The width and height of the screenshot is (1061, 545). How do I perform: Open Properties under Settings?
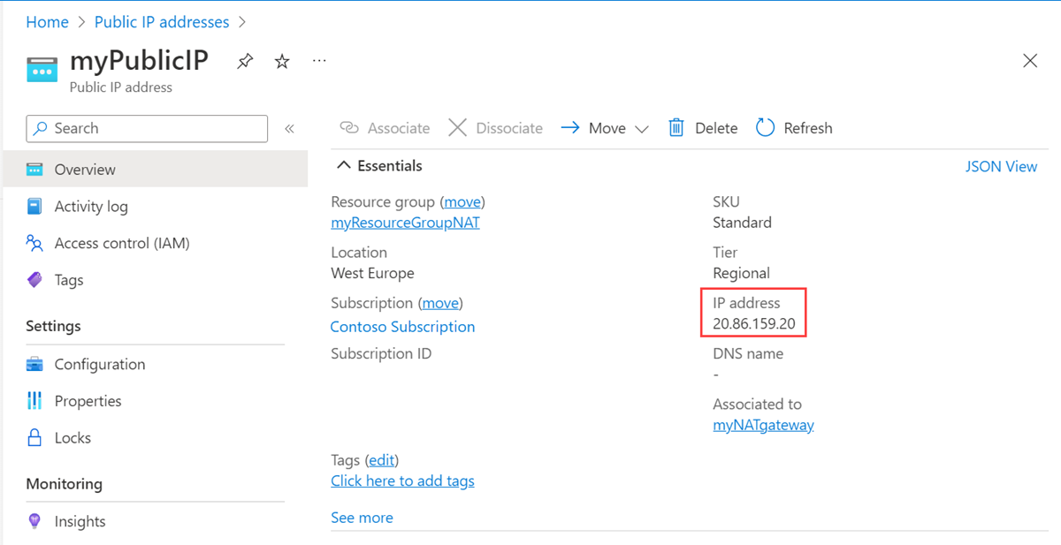88,401
